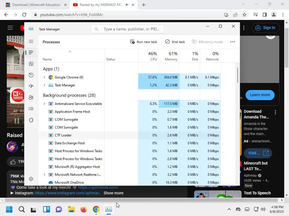Select the Data Exchange Host process
This screenshot has height=216, width=289.
coord(129,143)
